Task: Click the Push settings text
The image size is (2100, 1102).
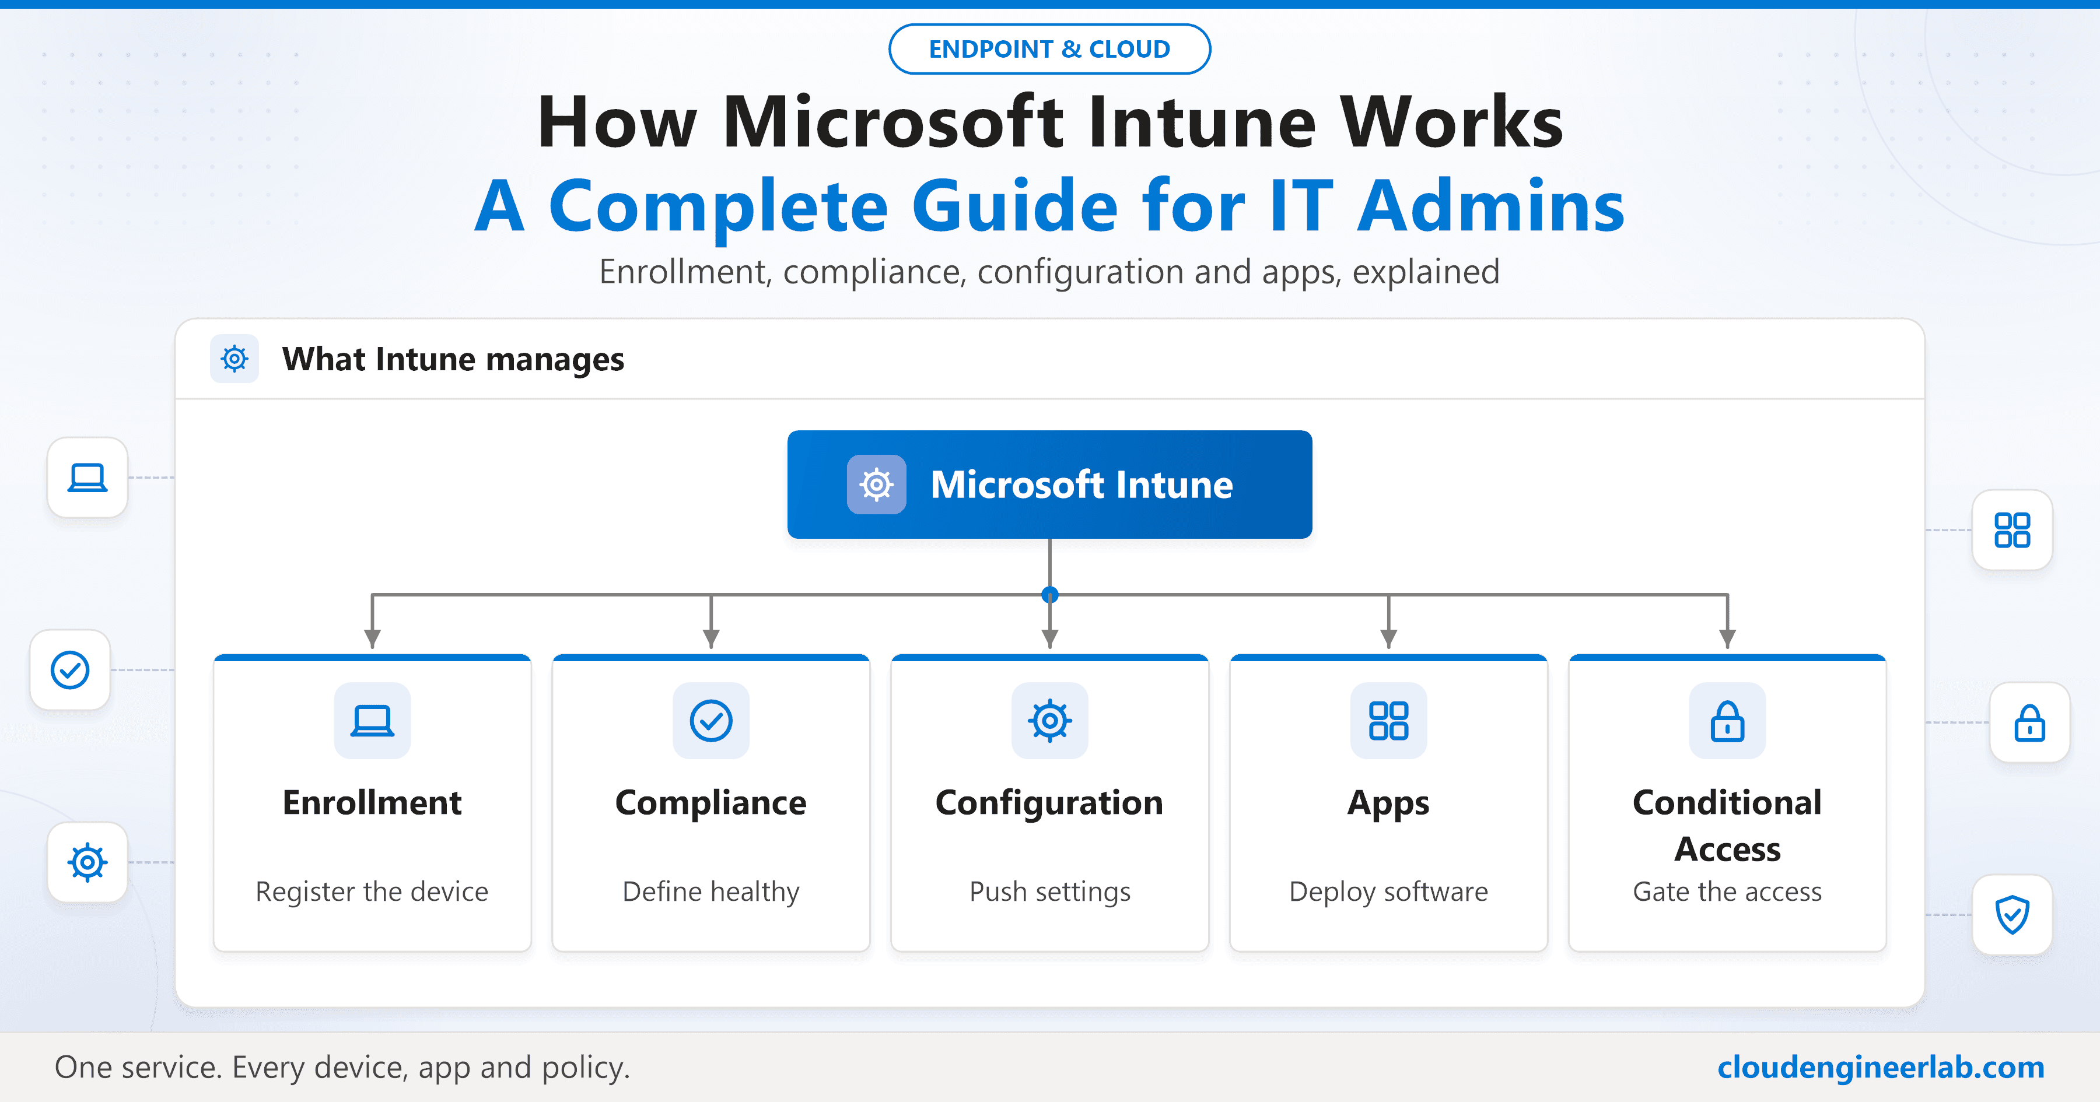Action: point(1050,892)
